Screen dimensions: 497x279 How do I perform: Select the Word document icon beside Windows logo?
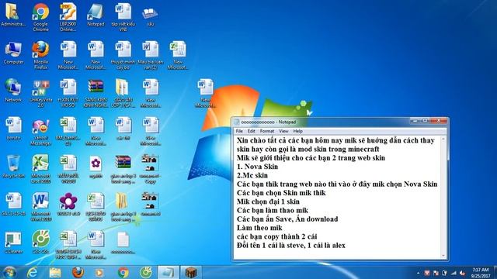pyautogui.click(x=205, y=93)
